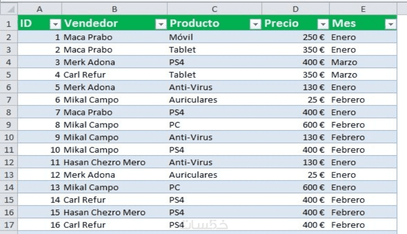Expand the Producto filter arrow
Screen dimensions: 407x234
coord(255,24)
